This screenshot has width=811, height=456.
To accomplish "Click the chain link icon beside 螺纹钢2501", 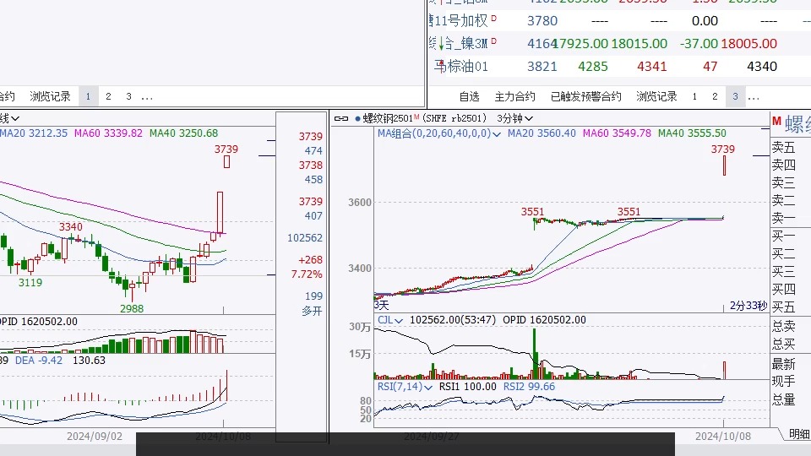I will (x=341, y=119).
